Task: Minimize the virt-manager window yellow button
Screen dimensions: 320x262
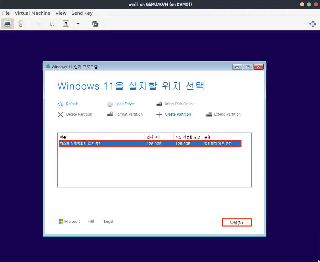Action: 302,4
